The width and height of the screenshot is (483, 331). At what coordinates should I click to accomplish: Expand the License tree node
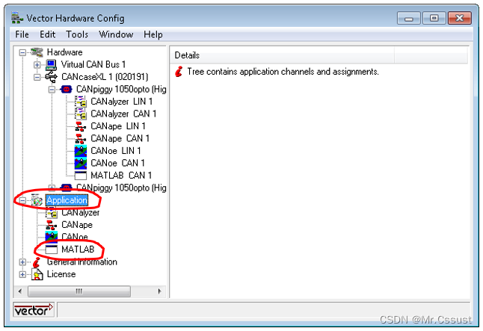[22, 274]
